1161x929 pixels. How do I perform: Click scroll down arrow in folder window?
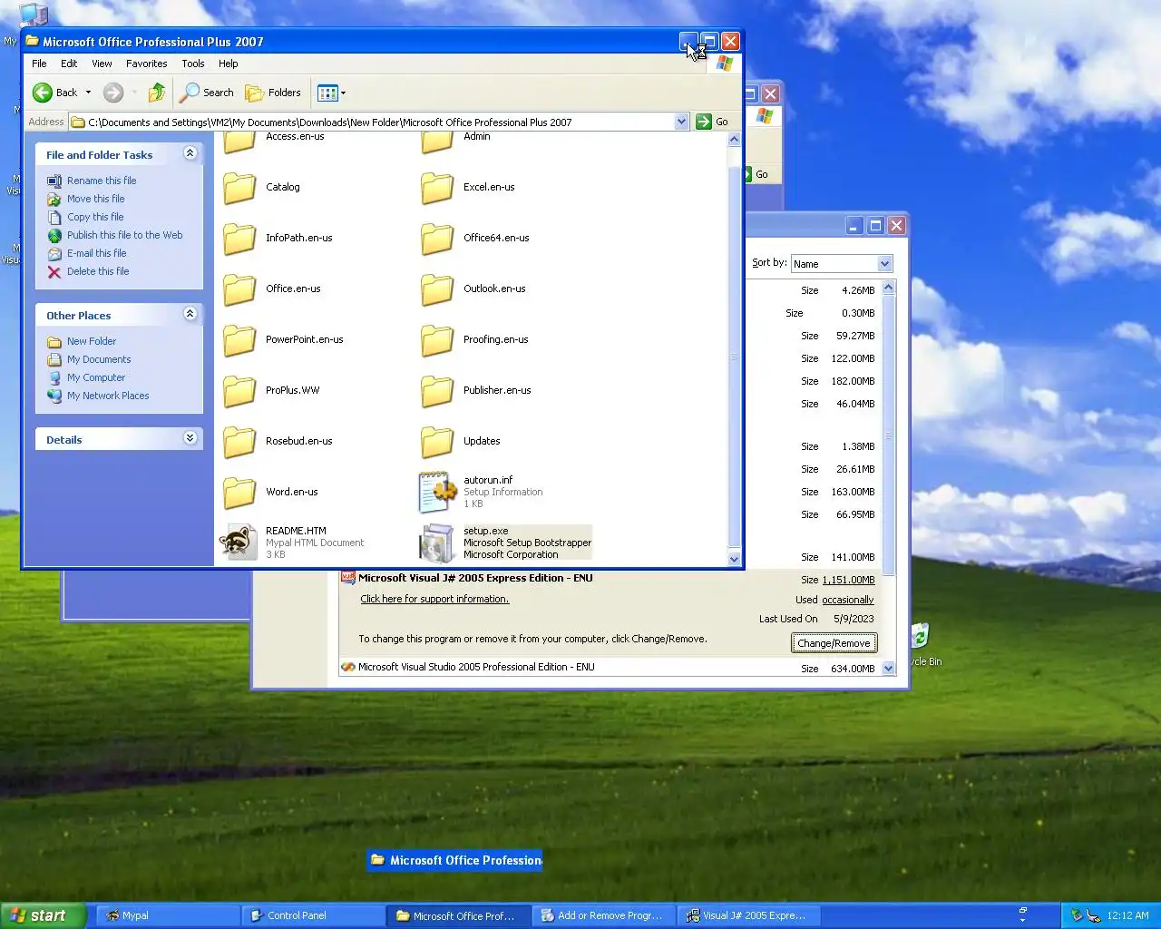[734, 559]
